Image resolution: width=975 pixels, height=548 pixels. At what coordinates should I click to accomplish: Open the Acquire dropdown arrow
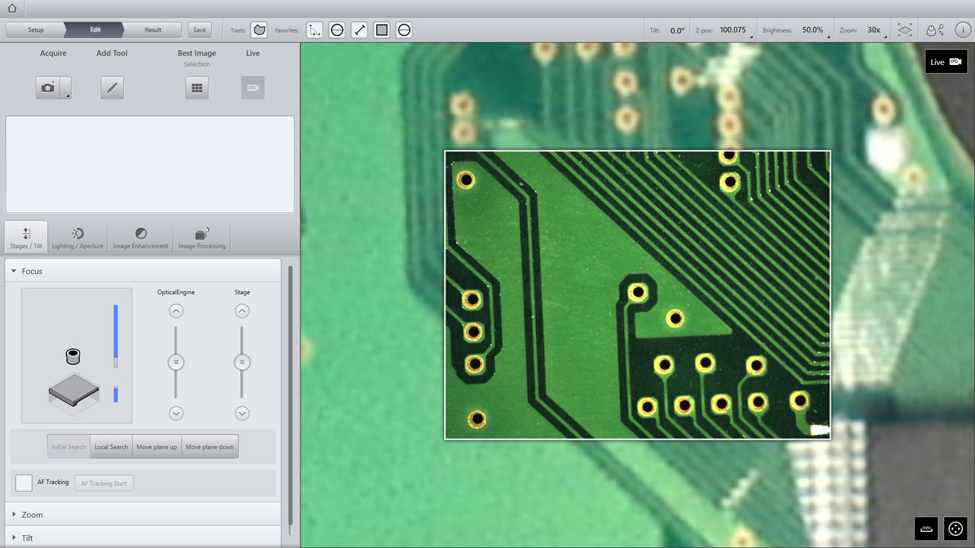click(67, 95)
